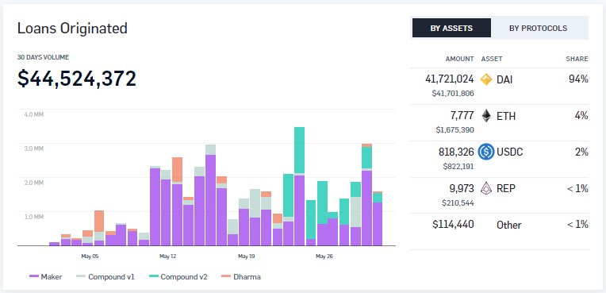Select the Dharma legend label

[247, 277]
